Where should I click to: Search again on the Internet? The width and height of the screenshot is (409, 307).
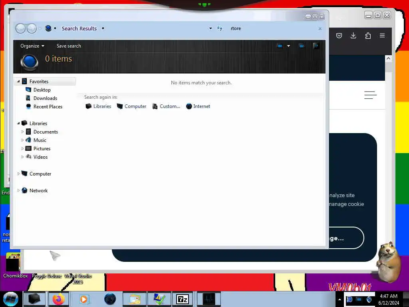pyautogui.click(x=198, y=106)
